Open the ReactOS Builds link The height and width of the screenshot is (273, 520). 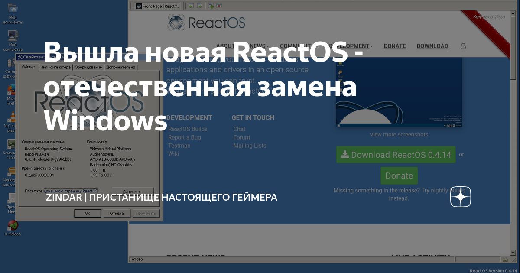(x=188, y=129)
